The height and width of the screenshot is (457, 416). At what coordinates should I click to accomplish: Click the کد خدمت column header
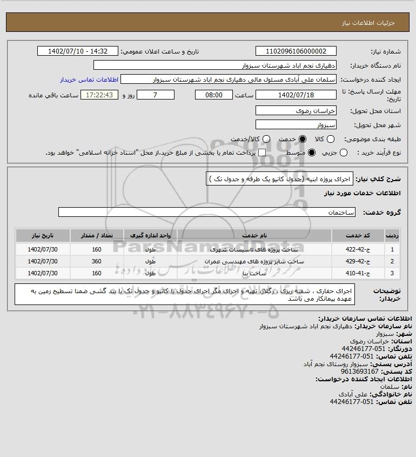pyautogui.click(x=358, y=235)
